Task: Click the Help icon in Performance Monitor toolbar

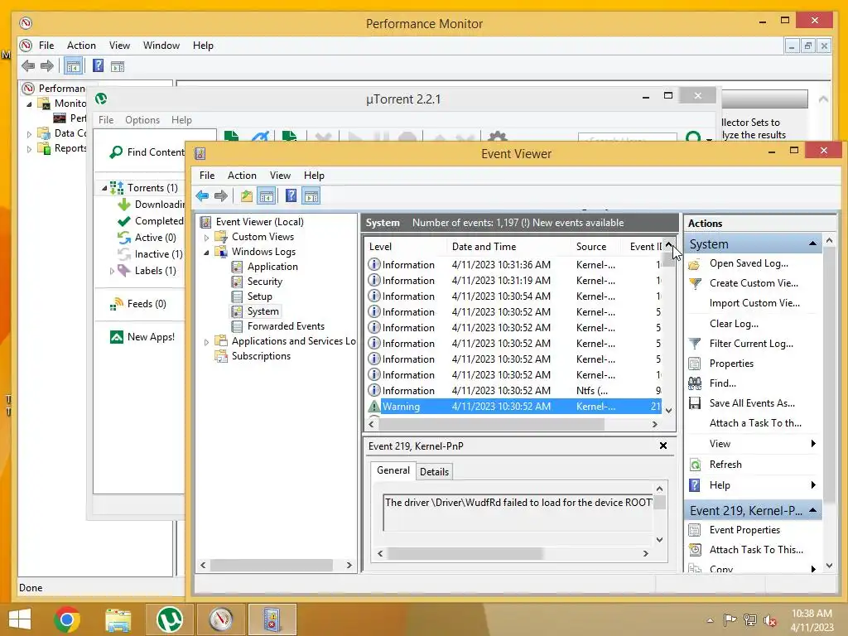Action: point(98,66)
